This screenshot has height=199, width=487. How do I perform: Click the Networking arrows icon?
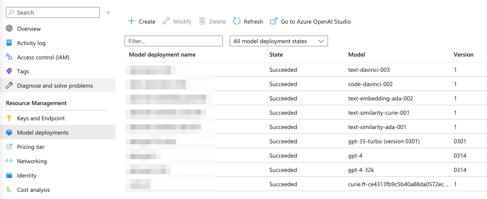[9, 161]
